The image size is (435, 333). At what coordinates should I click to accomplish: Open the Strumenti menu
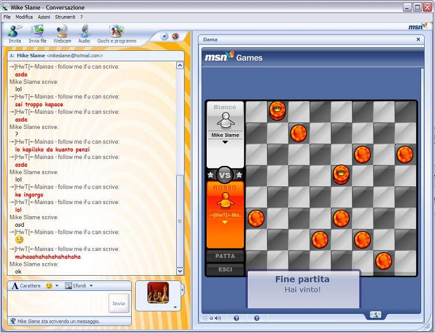pos(65,17)
